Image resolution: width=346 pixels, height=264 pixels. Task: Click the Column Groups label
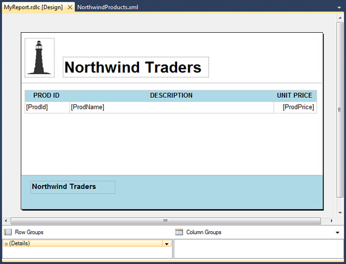[204, 232]
